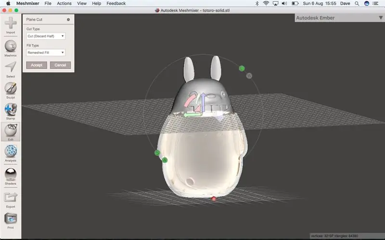Click Accept to apply the plane cut
385x240 pixels.
pyautogui.click(x=37, y=65)
